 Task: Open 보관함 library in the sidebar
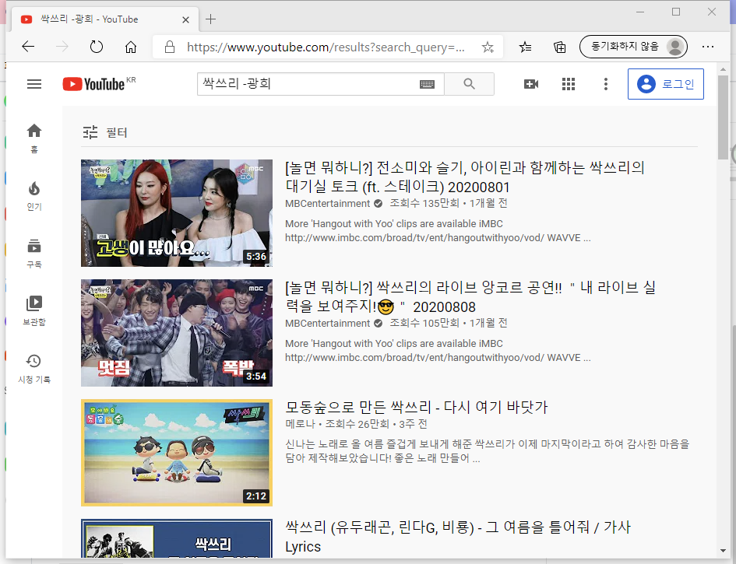34,311
